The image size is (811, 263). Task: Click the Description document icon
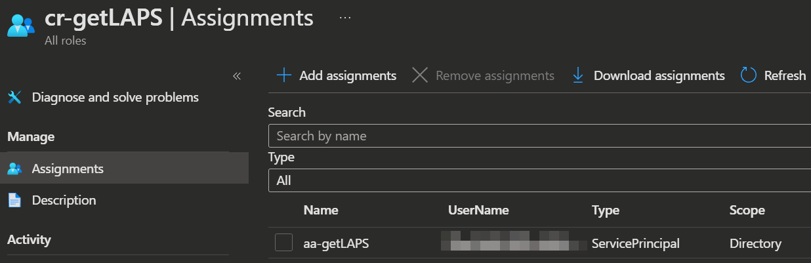point(14,200)
